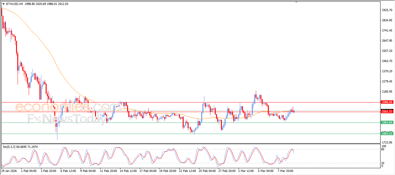Click the 2463.70 price scale value
The width and height of the screenshot is (395, 175).
pos(387,61)
